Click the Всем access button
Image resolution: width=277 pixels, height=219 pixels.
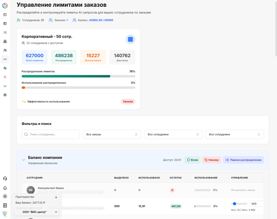click(x=192, y=160)
